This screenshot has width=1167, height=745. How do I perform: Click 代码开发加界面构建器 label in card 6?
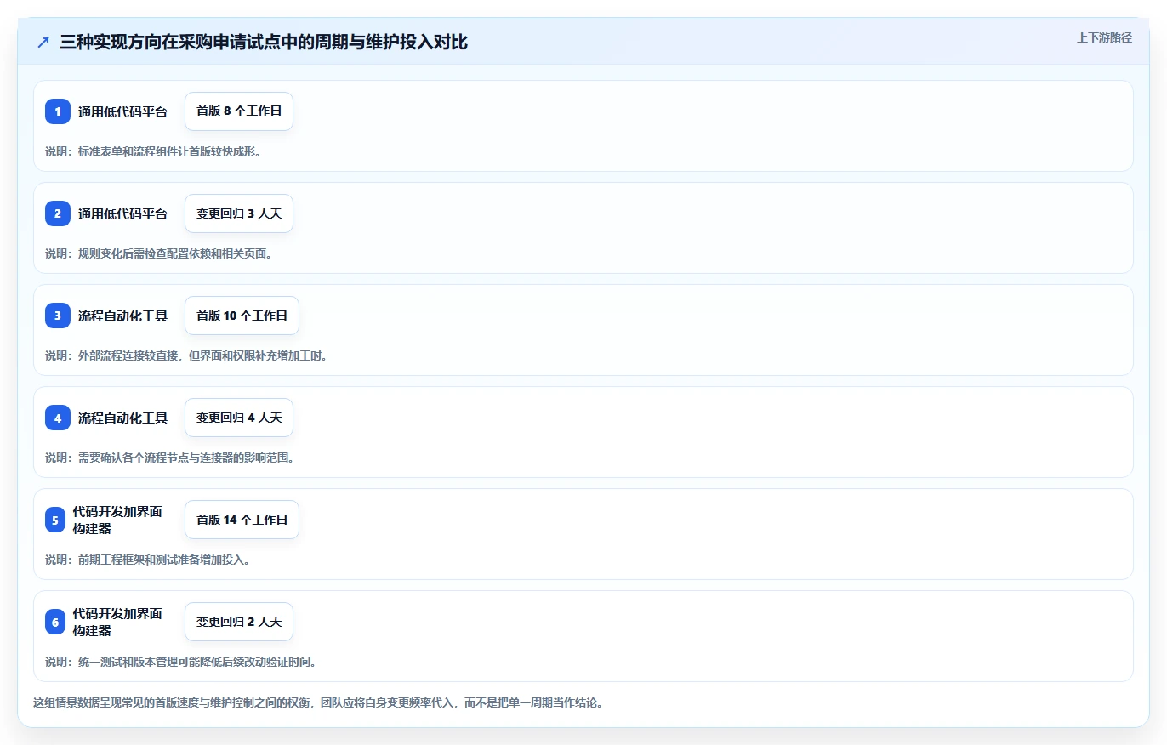coord(117,622)
